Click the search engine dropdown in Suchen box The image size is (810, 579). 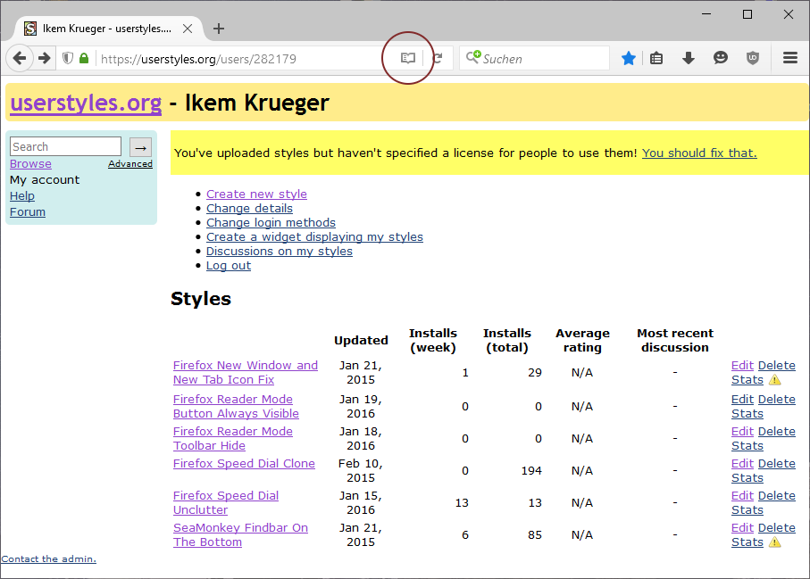pos(473,58)
